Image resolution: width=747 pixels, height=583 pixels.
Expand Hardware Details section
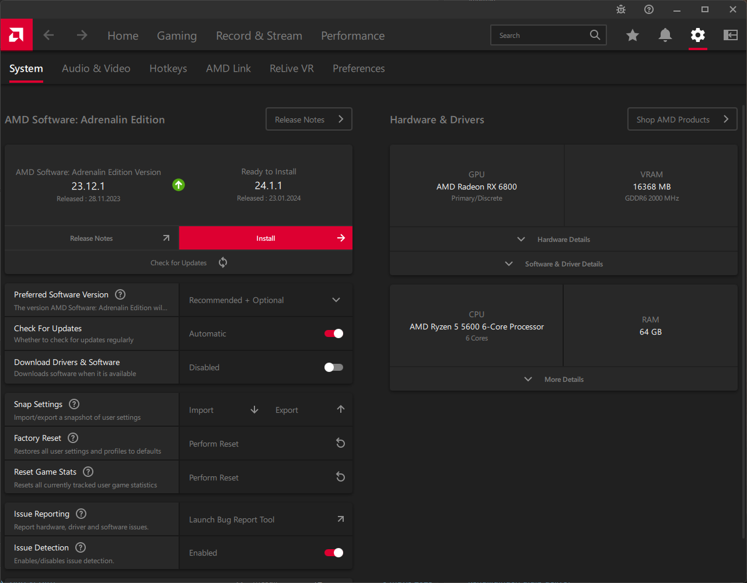(x=564, y=239)
